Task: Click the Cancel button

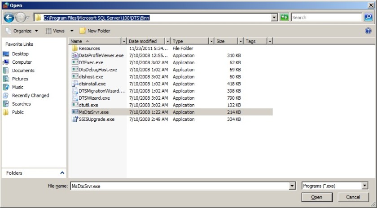Action: 353,197
